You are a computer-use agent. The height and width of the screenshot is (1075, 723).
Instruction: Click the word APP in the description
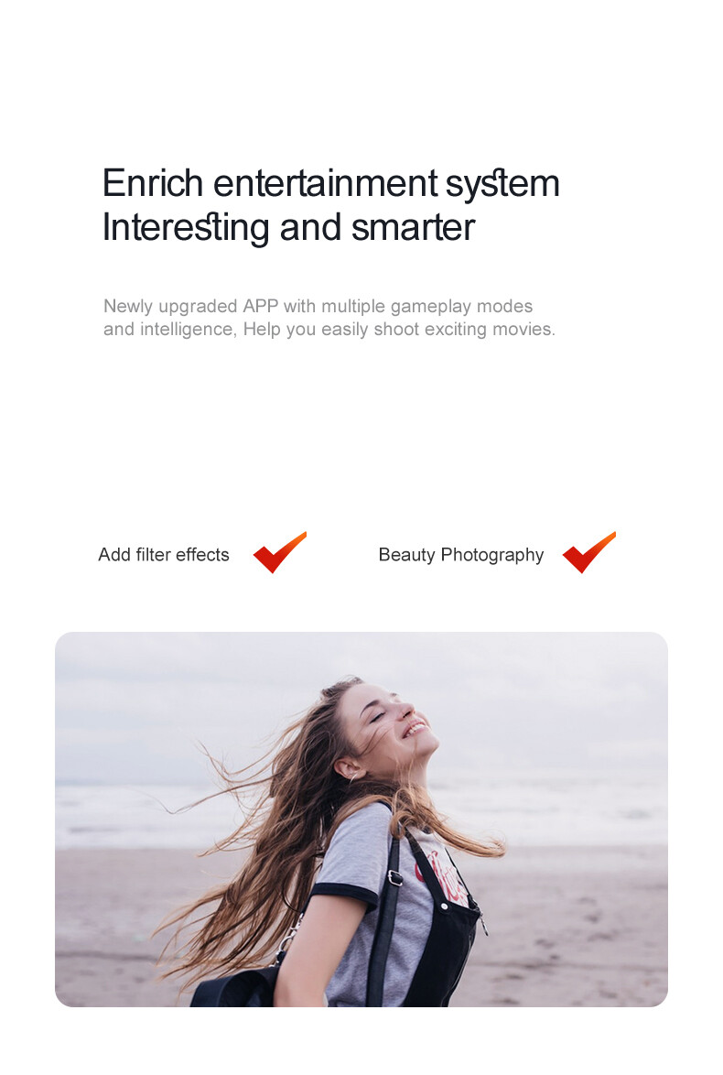(261, 306)
